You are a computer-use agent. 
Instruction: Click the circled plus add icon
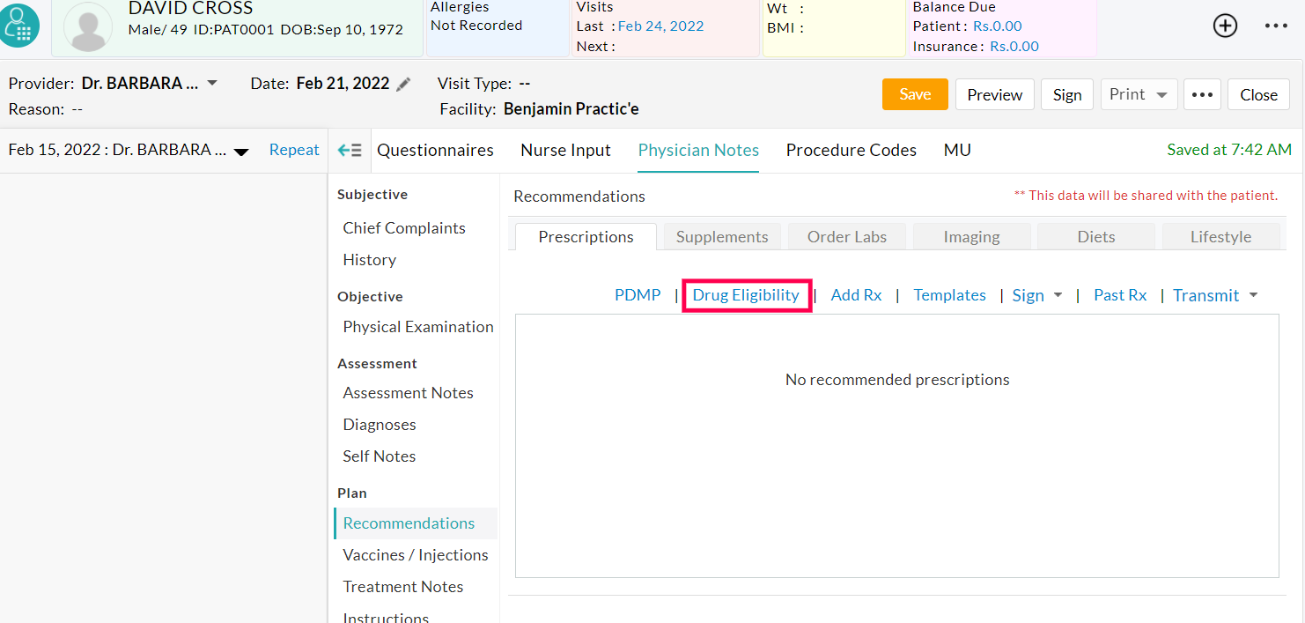(x=1225, y=26)
